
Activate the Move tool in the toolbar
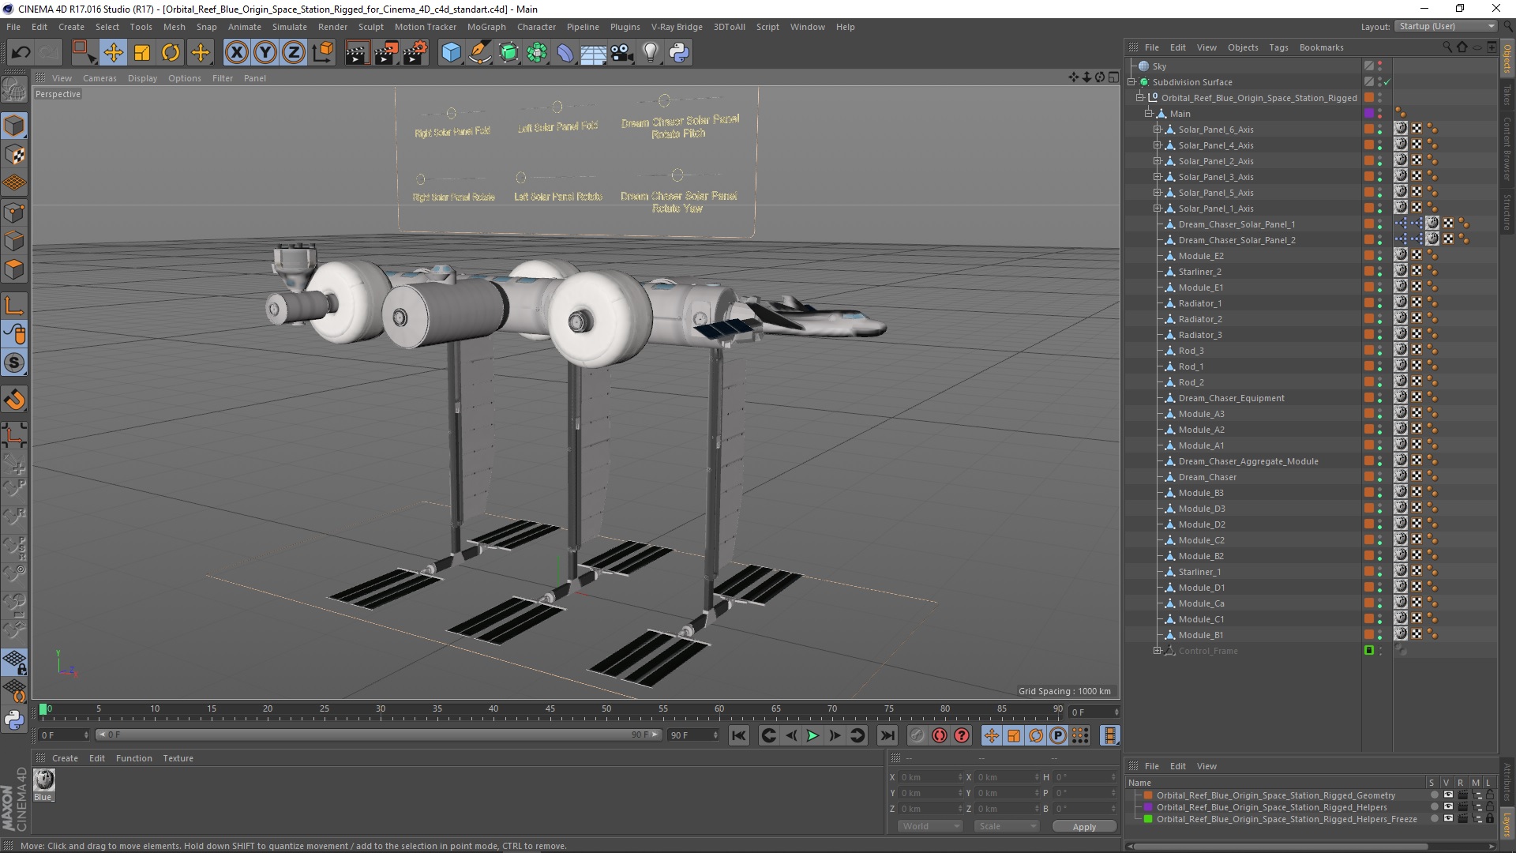(x=114, y=53)
